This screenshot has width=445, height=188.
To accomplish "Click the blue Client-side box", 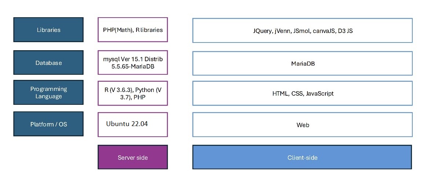I will click(302, 157).
